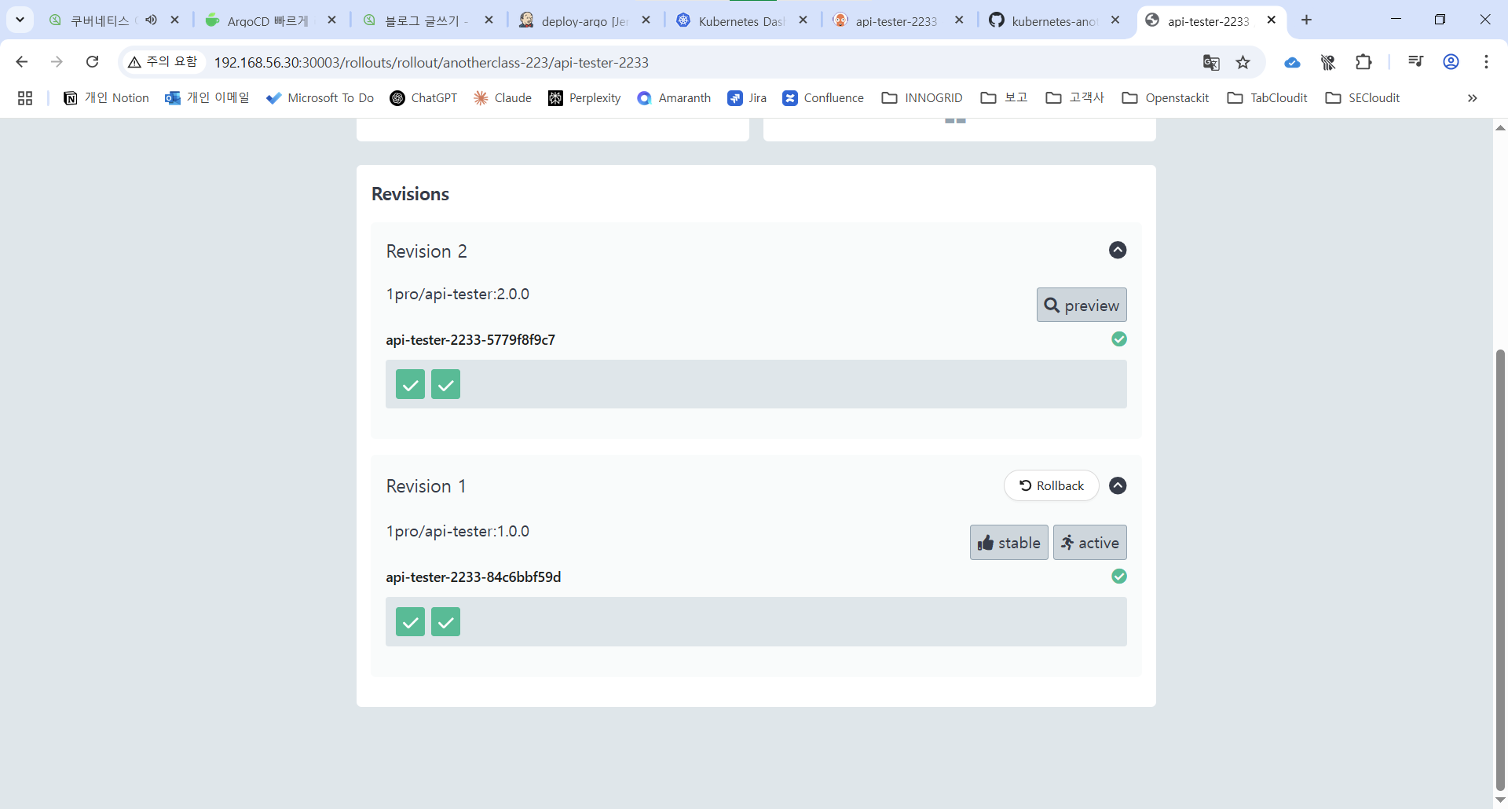Expand the INNOGRID bookmark folder
This screenshot has height=809, width=1508.
pos(922,98)
